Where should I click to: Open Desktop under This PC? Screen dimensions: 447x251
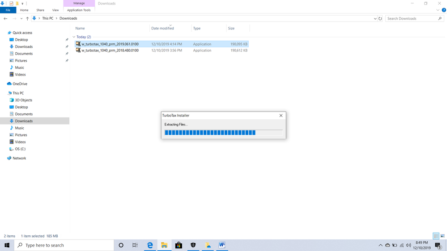pos(21,107)
